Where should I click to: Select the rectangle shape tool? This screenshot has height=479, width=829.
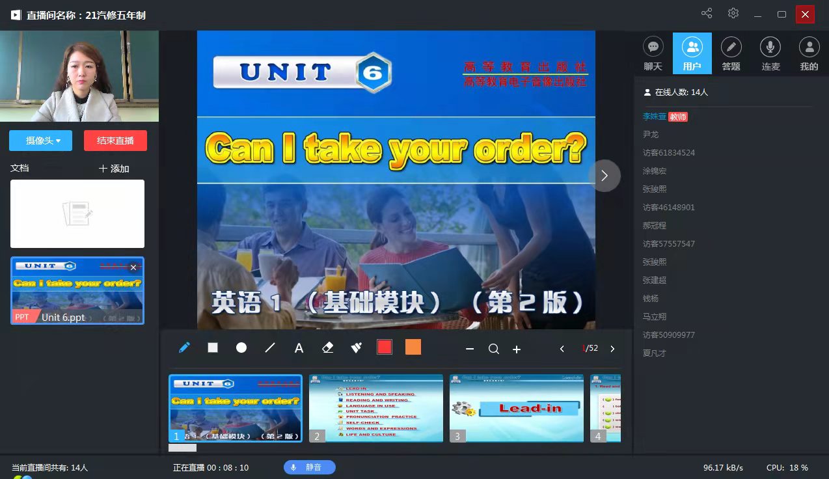click(213, 348)
